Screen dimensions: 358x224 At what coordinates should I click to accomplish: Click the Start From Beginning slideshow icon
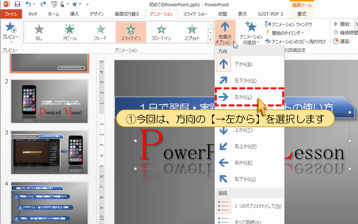tap(55, 4)
